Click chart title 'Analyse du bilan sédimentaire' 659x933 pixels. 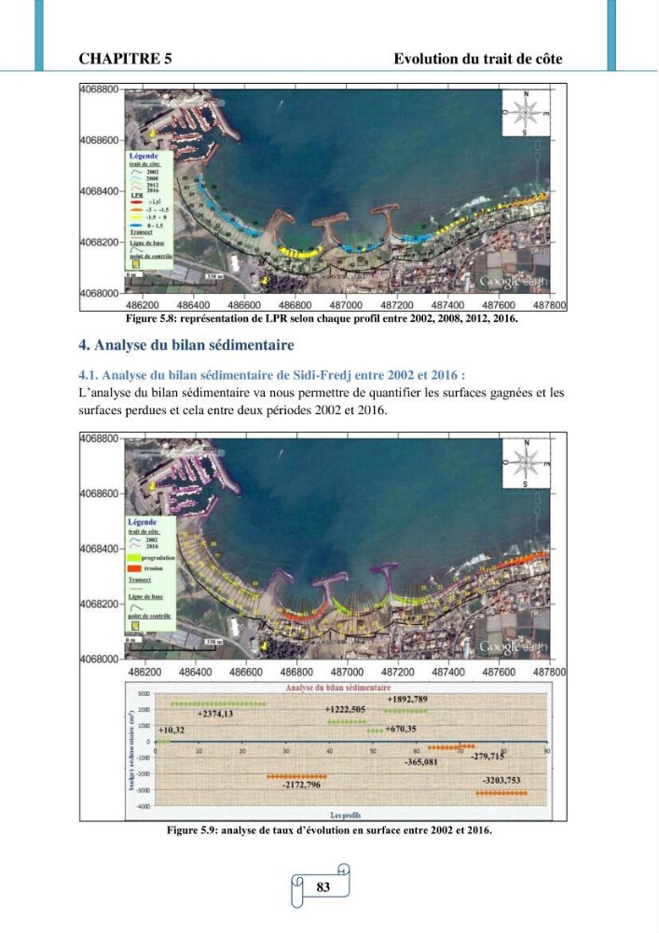tap(338, 688)
